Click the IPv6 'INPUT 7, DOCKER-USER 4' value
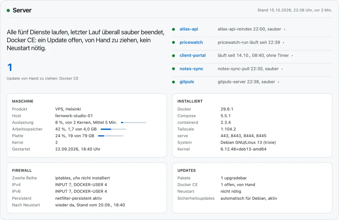 [81, 191]
